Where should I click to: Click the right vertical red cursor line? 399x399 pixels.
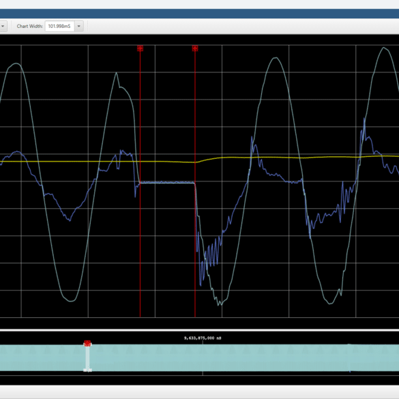pyautogui.click(x=195, y=183)
